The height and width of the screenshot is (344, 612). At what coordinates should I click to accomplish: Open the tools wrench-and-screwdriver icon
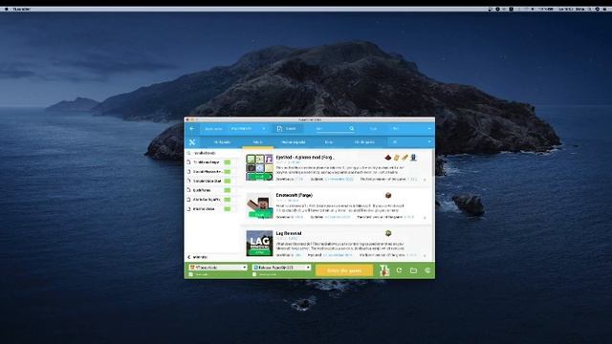click(192, 142)
